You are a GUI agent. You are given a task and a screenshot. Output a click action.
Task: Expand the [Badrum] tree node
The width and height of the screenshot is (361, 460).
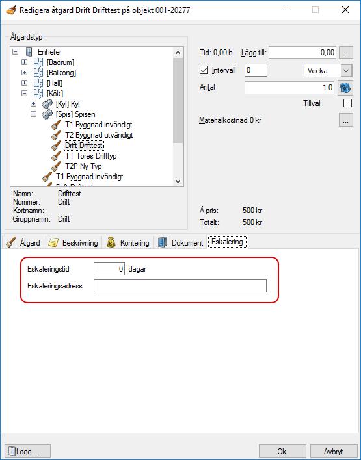24,62
